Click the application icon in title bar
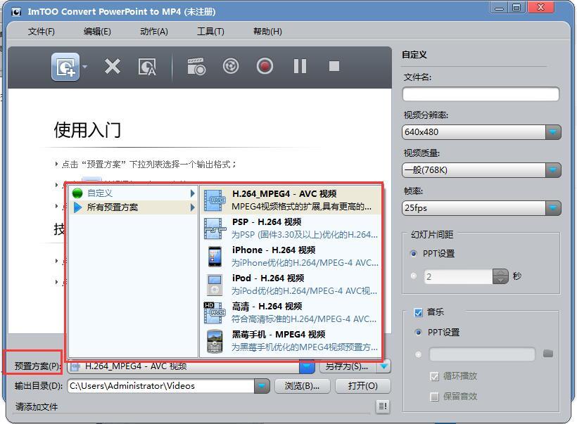This screenshot has width=577, height=424. pyautogui.click(x=15, y=12)
